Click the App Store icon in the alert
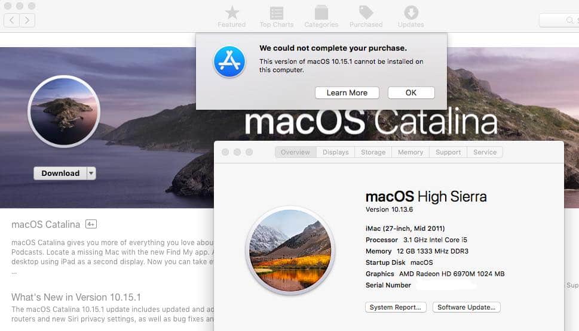 [229, 61]
